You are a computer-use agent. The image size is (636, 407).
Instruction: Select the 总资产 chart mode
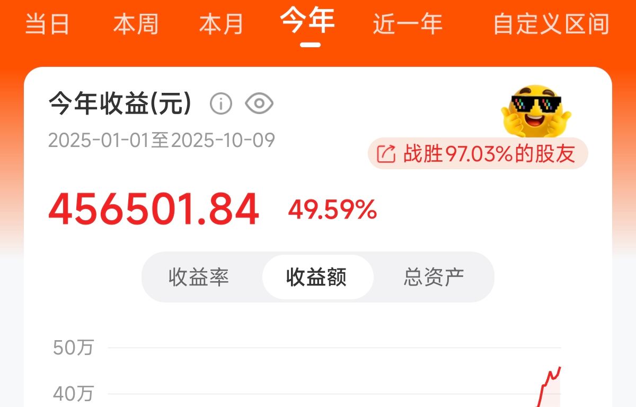tap(434, 277)
